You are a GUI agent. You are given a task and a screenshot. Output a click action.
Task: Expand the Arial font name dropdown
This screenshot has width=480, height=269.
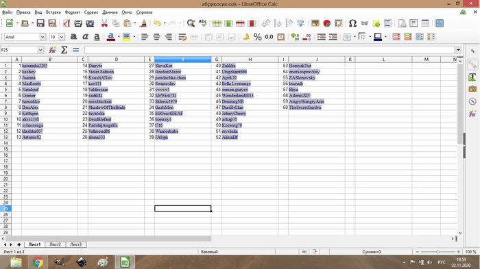43,37
